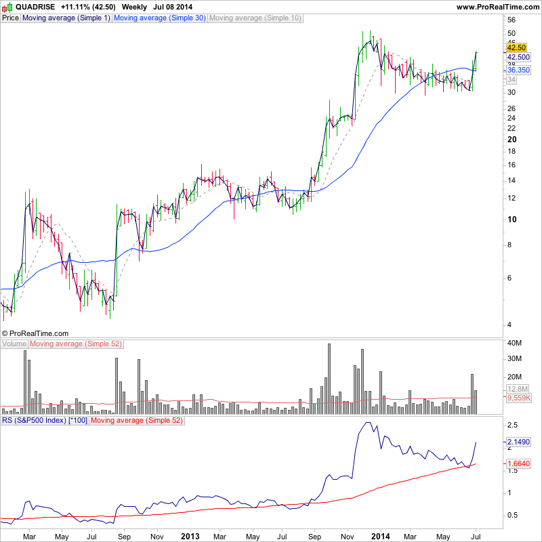542x542 pixels.
Task: Click the 42.500 moving average value tag
Action: click(x=518, y=57)
